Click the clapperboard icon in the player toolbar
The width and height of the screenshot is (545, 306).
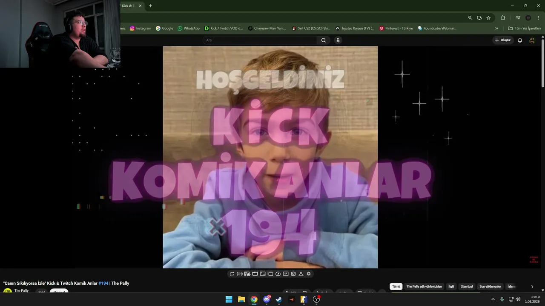click(255, 274)
